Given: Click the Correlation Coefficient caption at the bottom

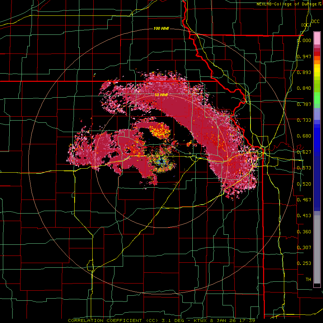Looking at the screenshot, I should click(x=161, y=320).
